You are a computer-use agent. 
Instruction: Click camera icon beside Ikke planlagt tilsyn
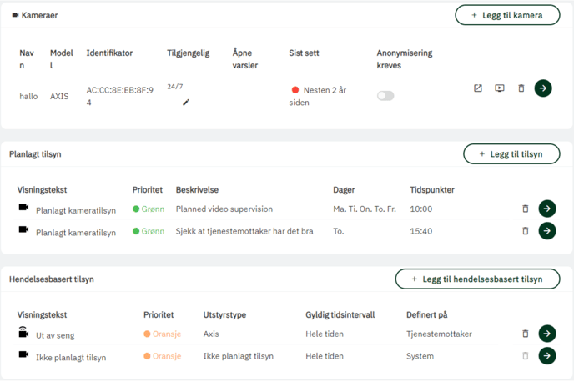pyautogui.click(x=24, y=354)
